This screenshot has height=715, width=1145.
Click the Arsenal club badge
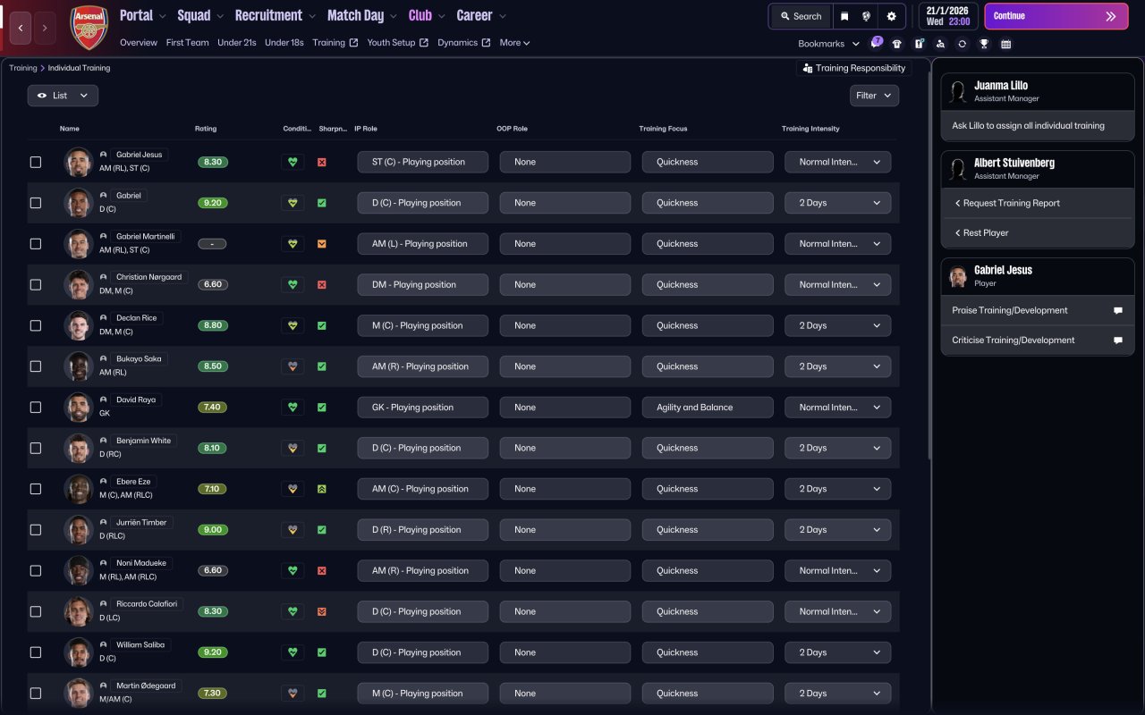point(89,28)
